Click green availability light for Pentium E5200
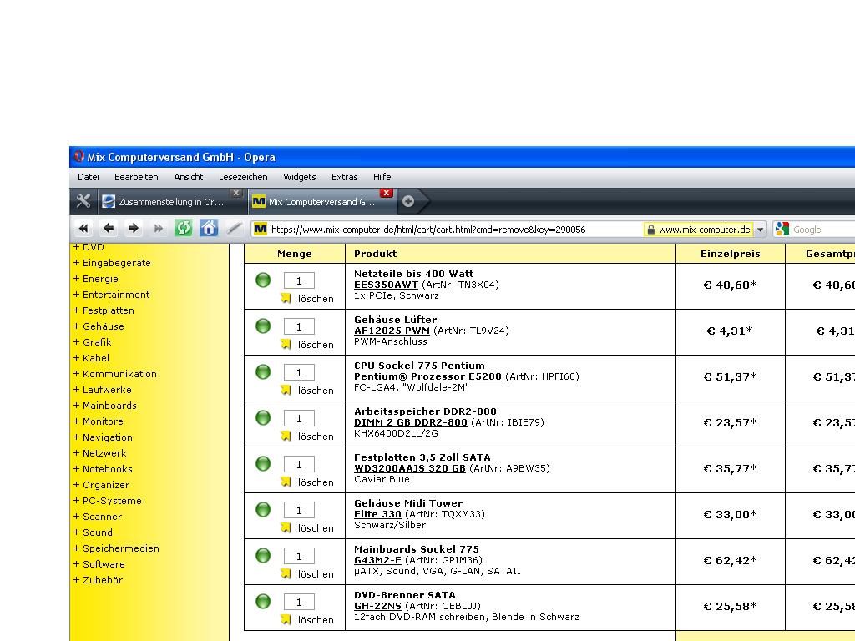Screen dimensions: 855x641 tap(263, 371)
